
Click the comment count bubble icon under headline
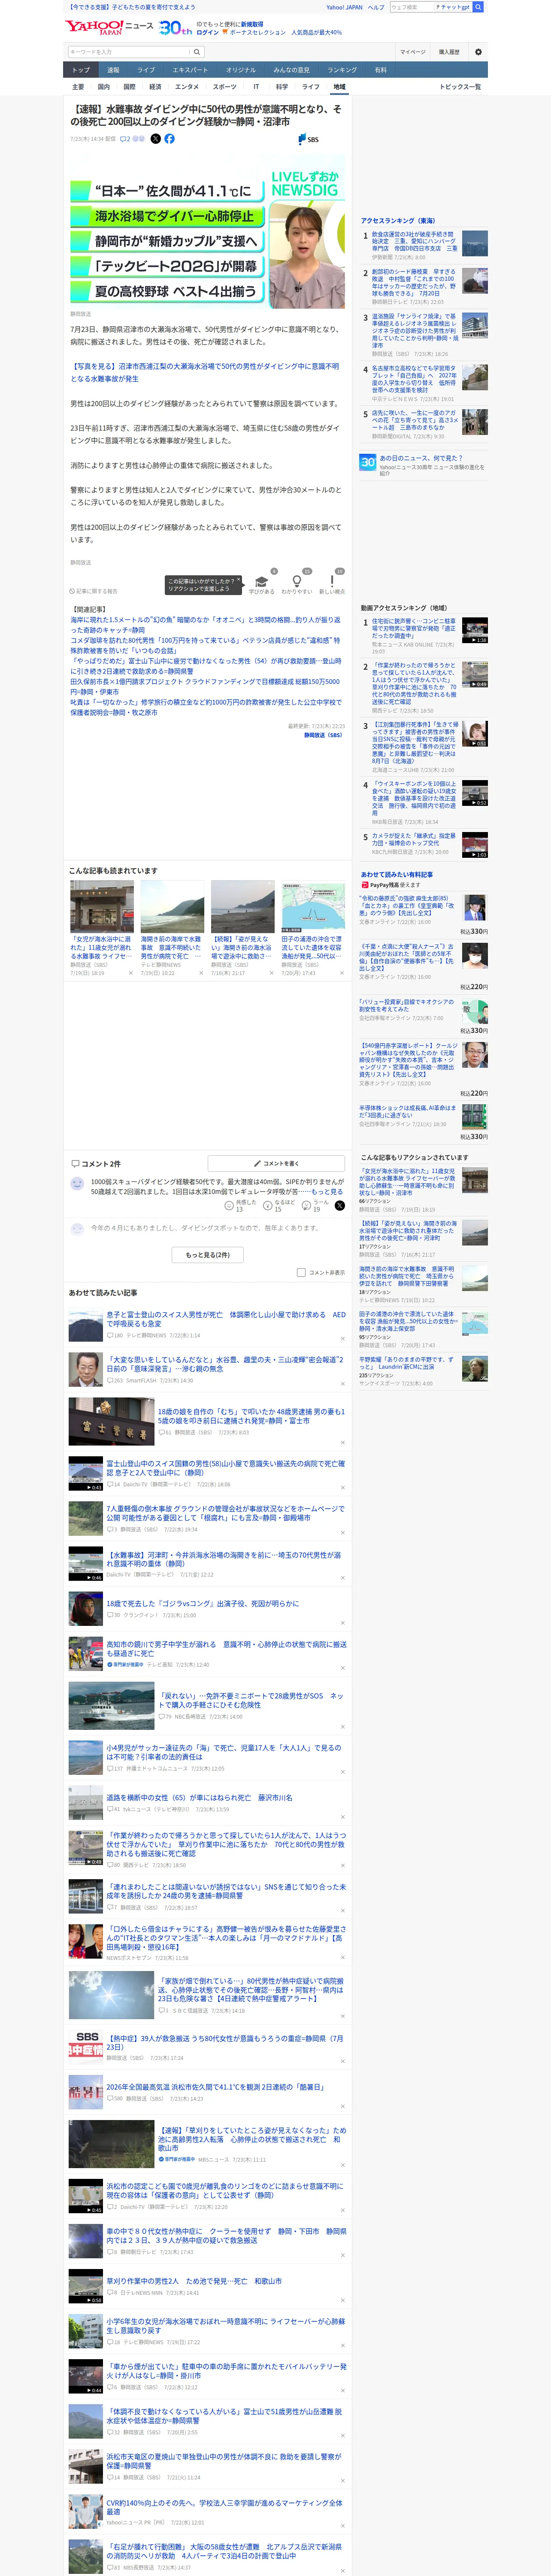click(125, 139)
